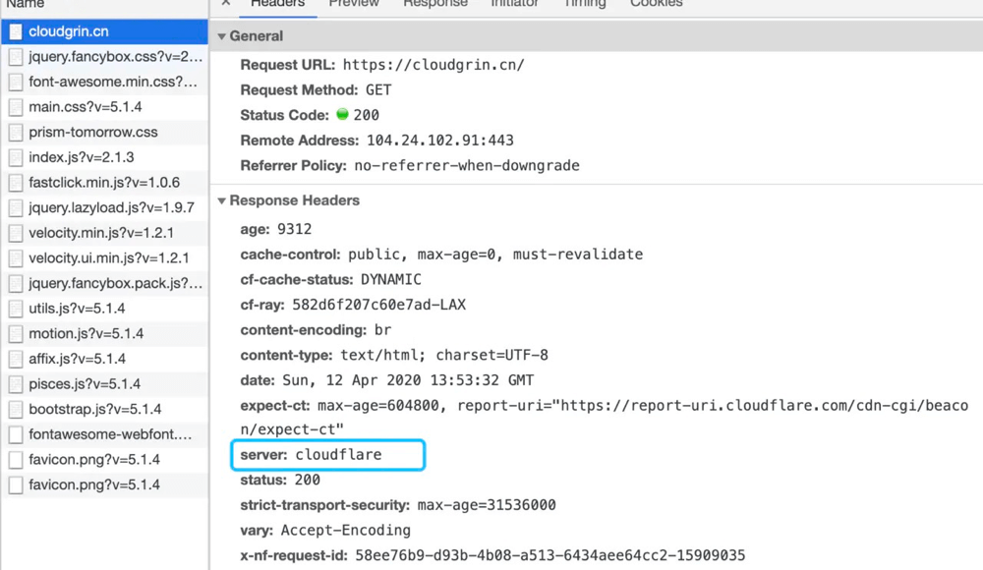
Task: Click the highlighted server: cloudflare header
Action: click(x=328, y=455)
